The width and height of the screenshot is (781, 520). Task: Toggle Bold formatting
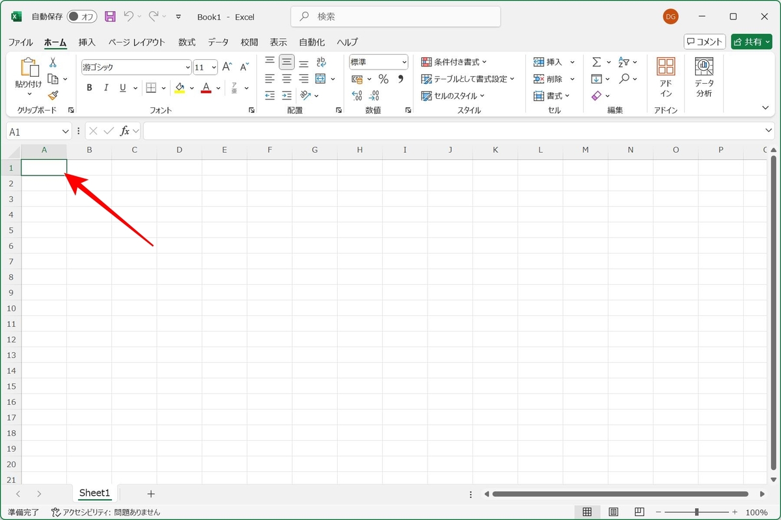pyautogui.click(x=89, y=88)
